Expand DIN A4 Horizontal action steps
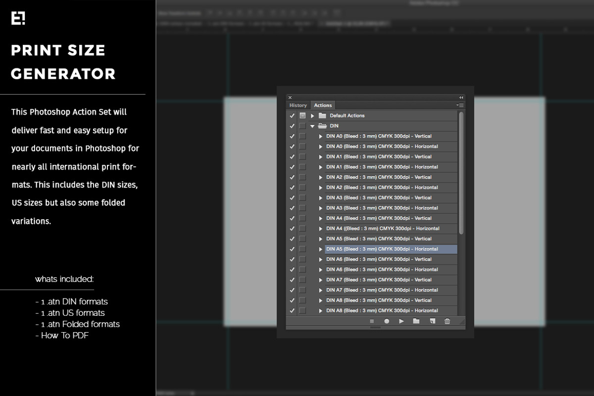594x396 pixels. point(321,229)
